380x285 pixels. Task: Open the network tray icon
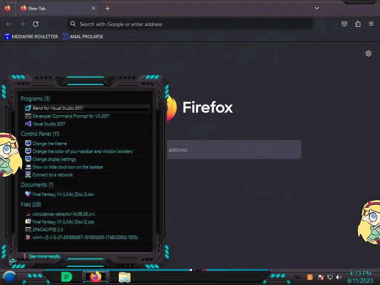click(330, 277)
